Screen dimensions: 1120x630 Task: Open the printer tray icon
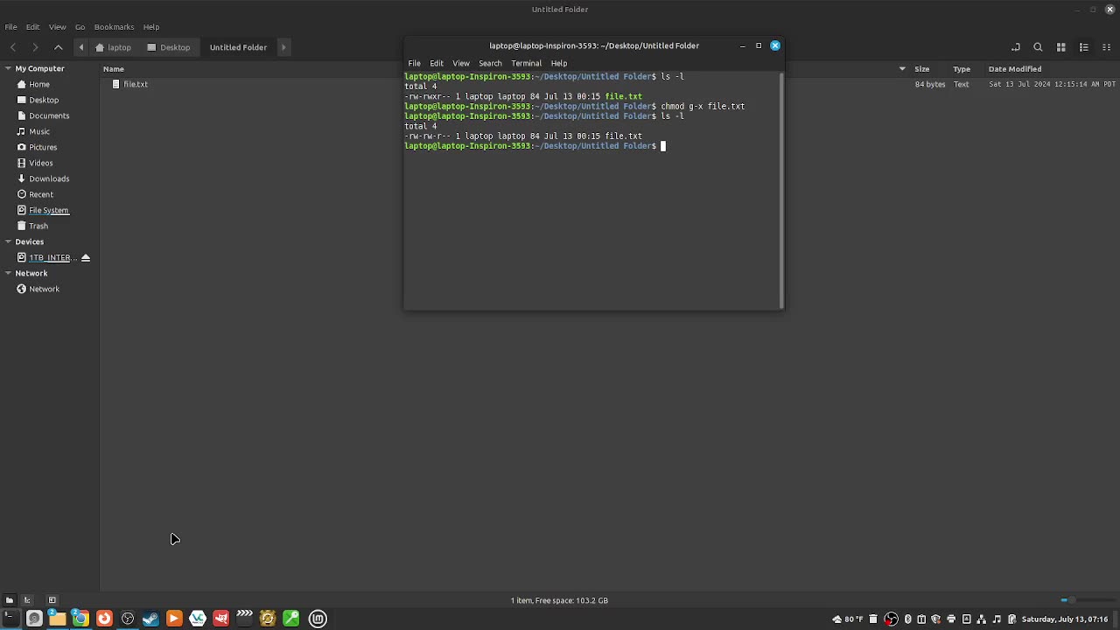[951, 619]
